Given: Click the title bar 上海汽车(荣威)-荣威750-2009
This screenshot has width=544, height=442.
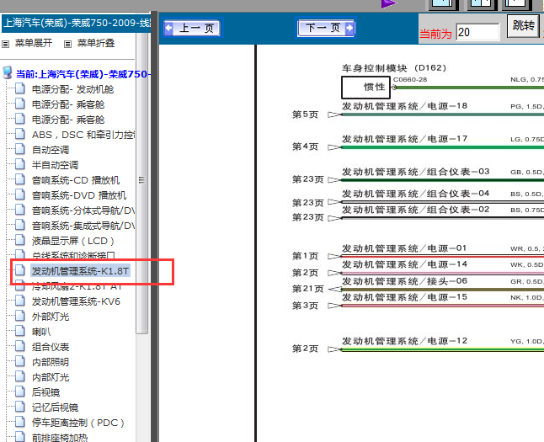Looking at the screenshot, I should (77, 23).
